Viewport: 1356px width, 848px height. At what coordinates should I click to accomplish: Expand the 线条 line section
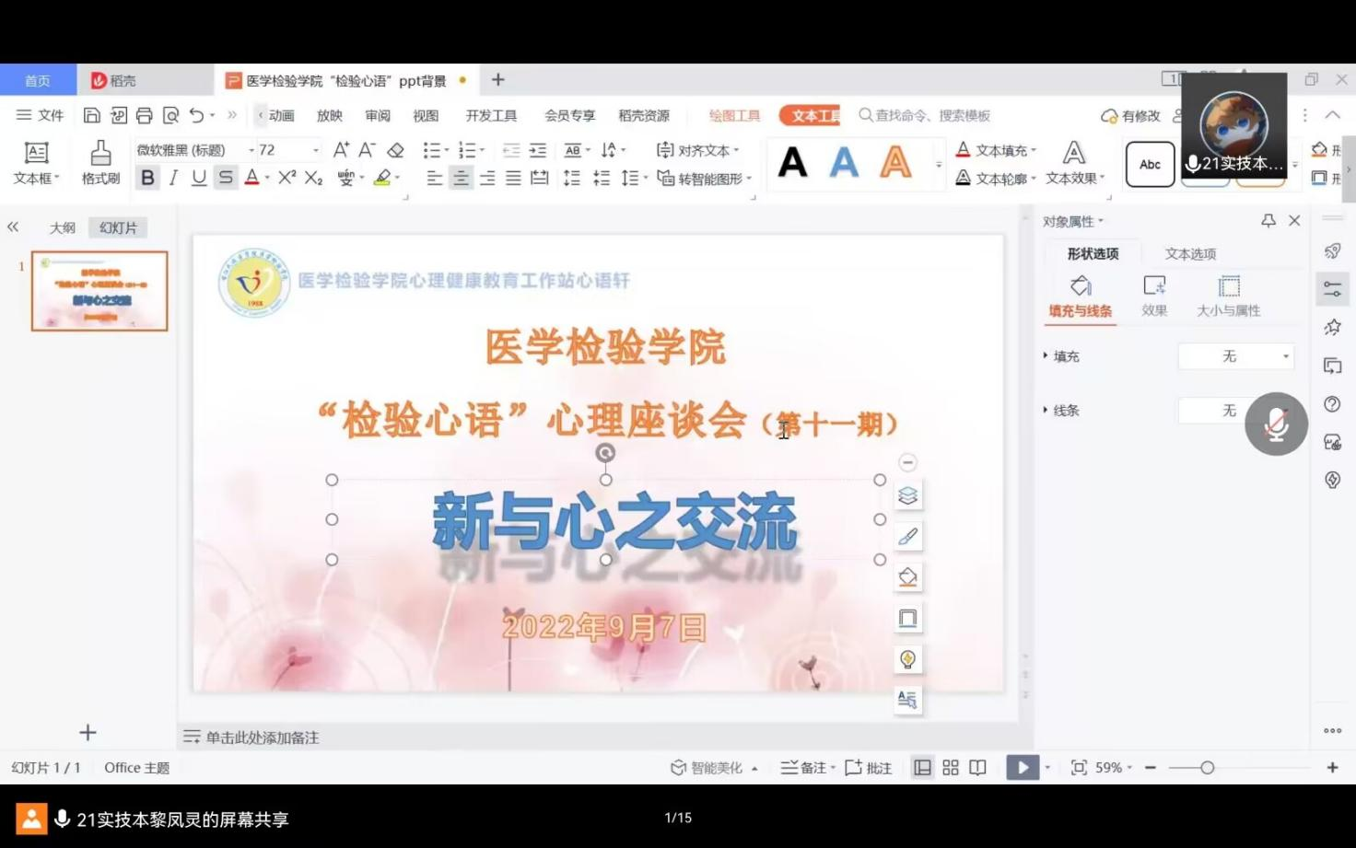tap(1046, 410)
